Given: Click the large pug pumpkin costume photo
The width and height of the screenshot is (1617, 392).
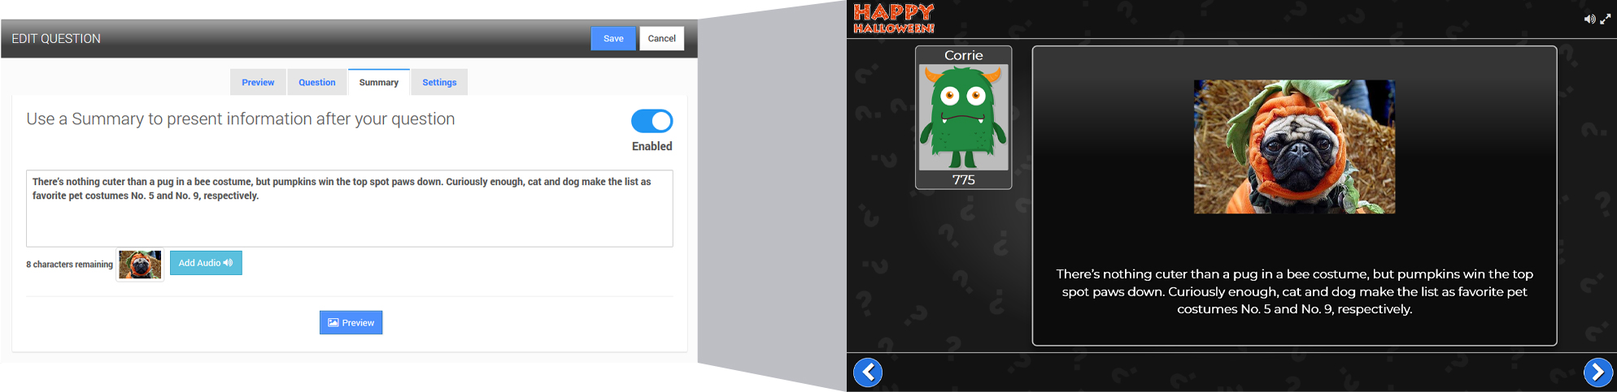Looking at the screenshot, I should [1293, 147].
